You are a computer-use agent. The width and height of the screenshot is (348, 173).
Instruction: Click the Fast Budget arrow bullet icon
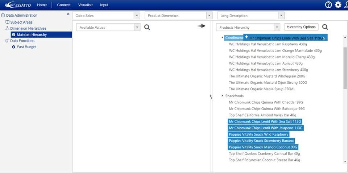[13, 47]
